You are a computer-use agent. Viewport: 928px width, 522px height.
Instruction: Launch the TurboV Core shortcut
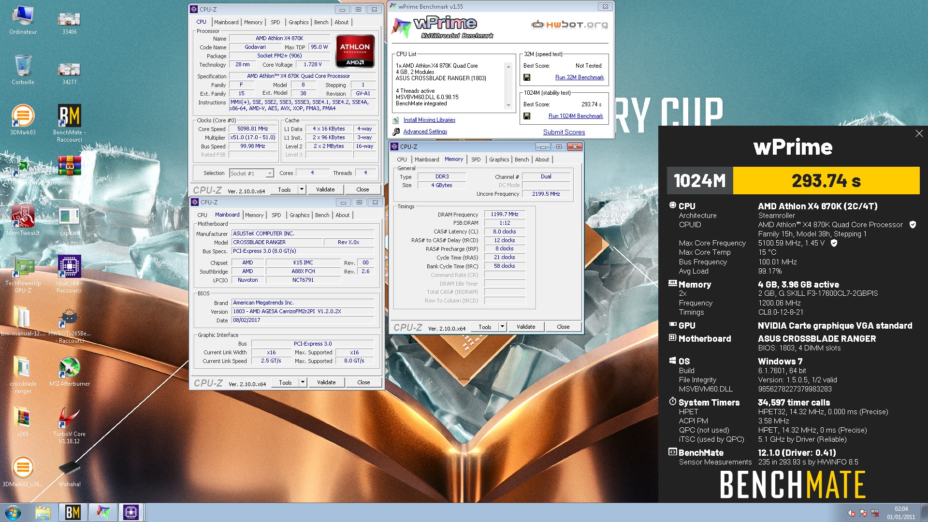tap(69, 425)
